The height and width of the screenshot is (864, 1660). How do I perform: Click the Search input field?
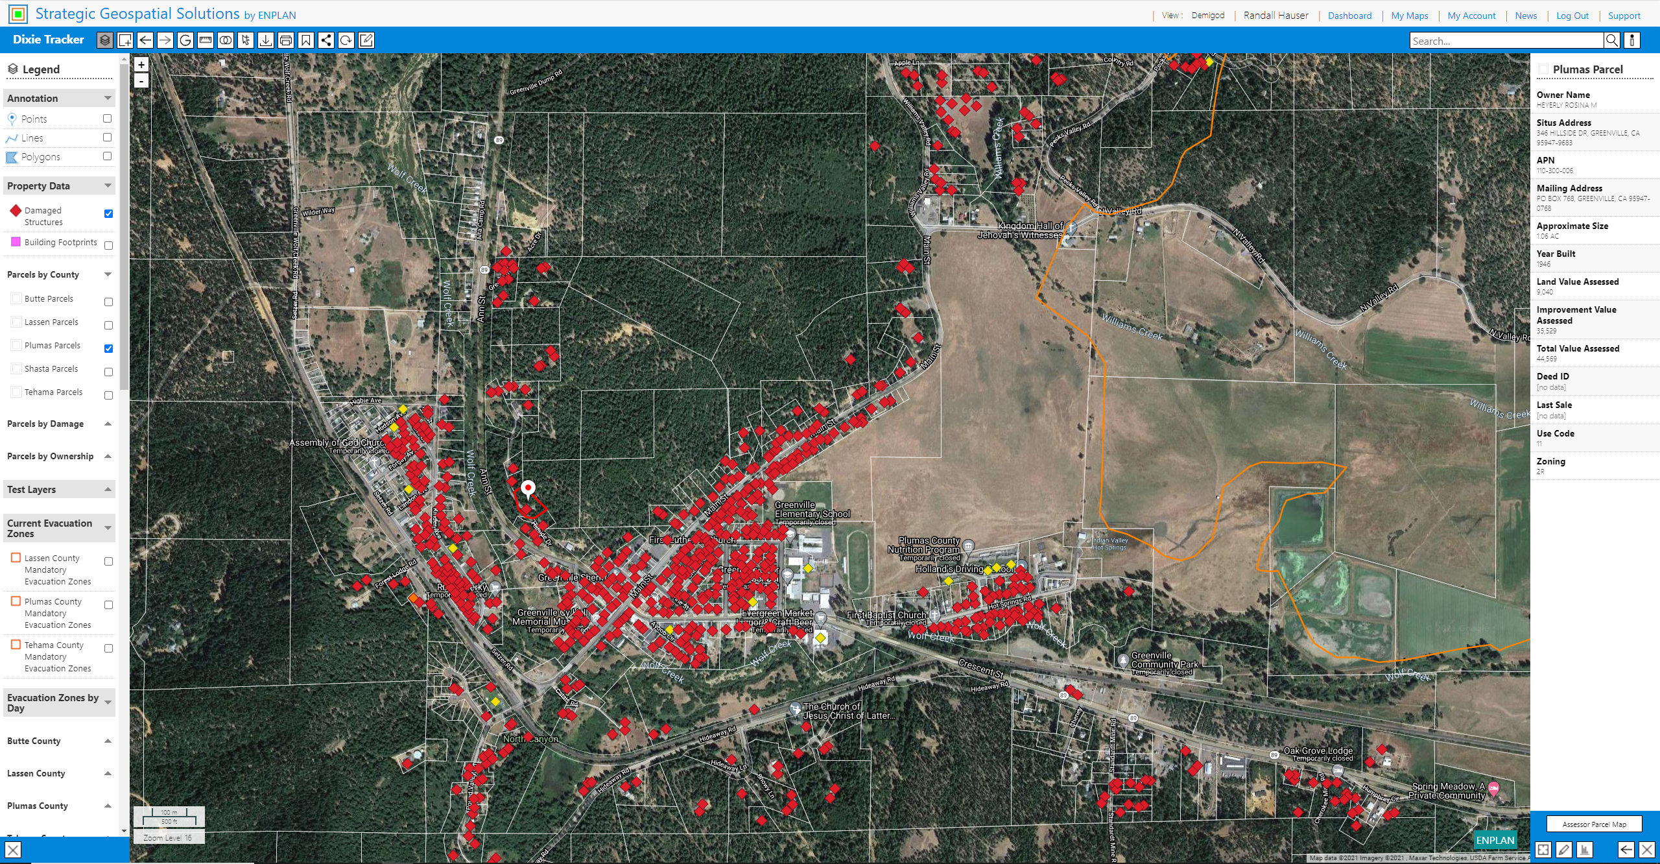click(1506, 41)
